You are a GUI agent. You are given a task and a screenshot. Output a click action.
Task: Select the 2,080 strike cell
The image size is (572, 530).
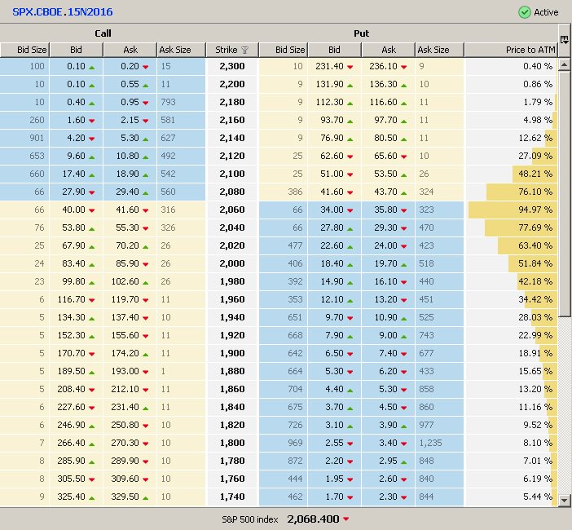coord(232,192)
